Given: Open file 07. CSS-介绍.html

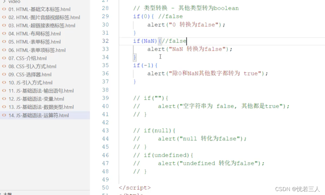Looking at the screenshot, I should 28,58.
